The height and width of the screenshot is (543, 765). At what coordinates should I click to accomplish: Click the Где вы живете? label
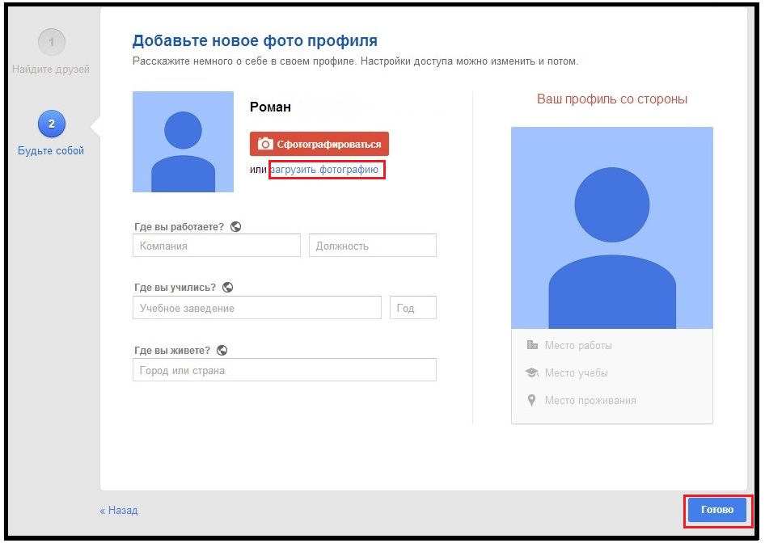[172, 351]
